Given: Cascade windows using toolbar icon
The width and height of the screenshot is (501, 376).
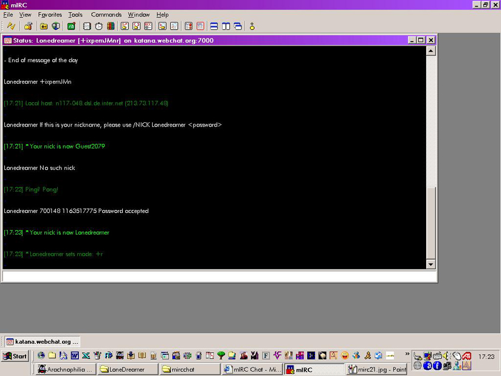Looking at the screenshot, I should pyautogui.click(x=238, y=26).
